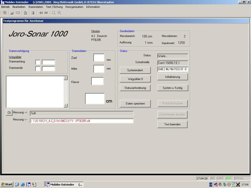
Task: Focus the wide Stammende value field
Action: click(x=48, y=69)
